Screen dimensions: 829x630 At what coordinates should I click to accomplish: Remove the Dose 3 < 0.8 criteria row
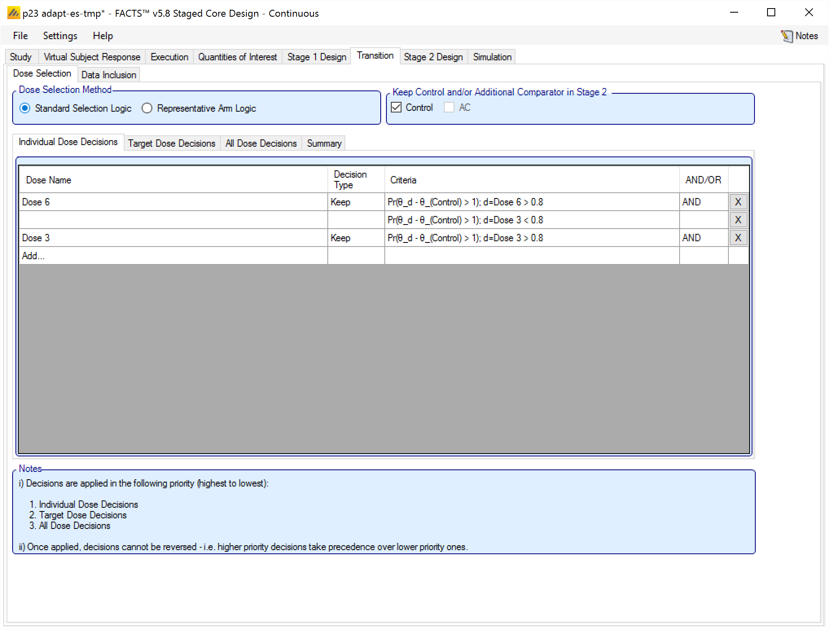point(738,220)
